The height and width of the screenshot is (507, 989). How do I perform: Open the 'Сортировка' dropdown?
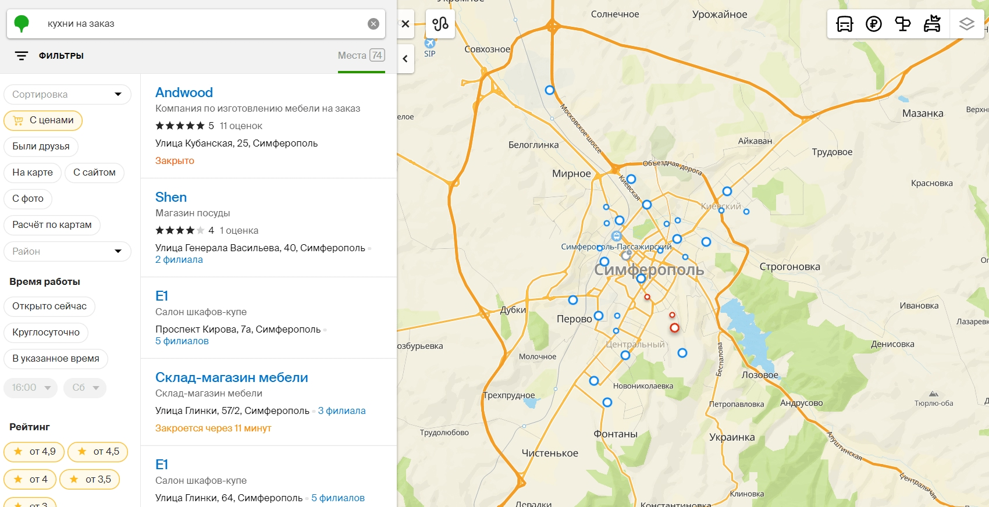(67, 94)
